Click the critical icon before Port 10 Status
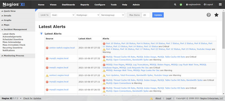The width and height of the screenshot is (225, 101). point(104,43)
